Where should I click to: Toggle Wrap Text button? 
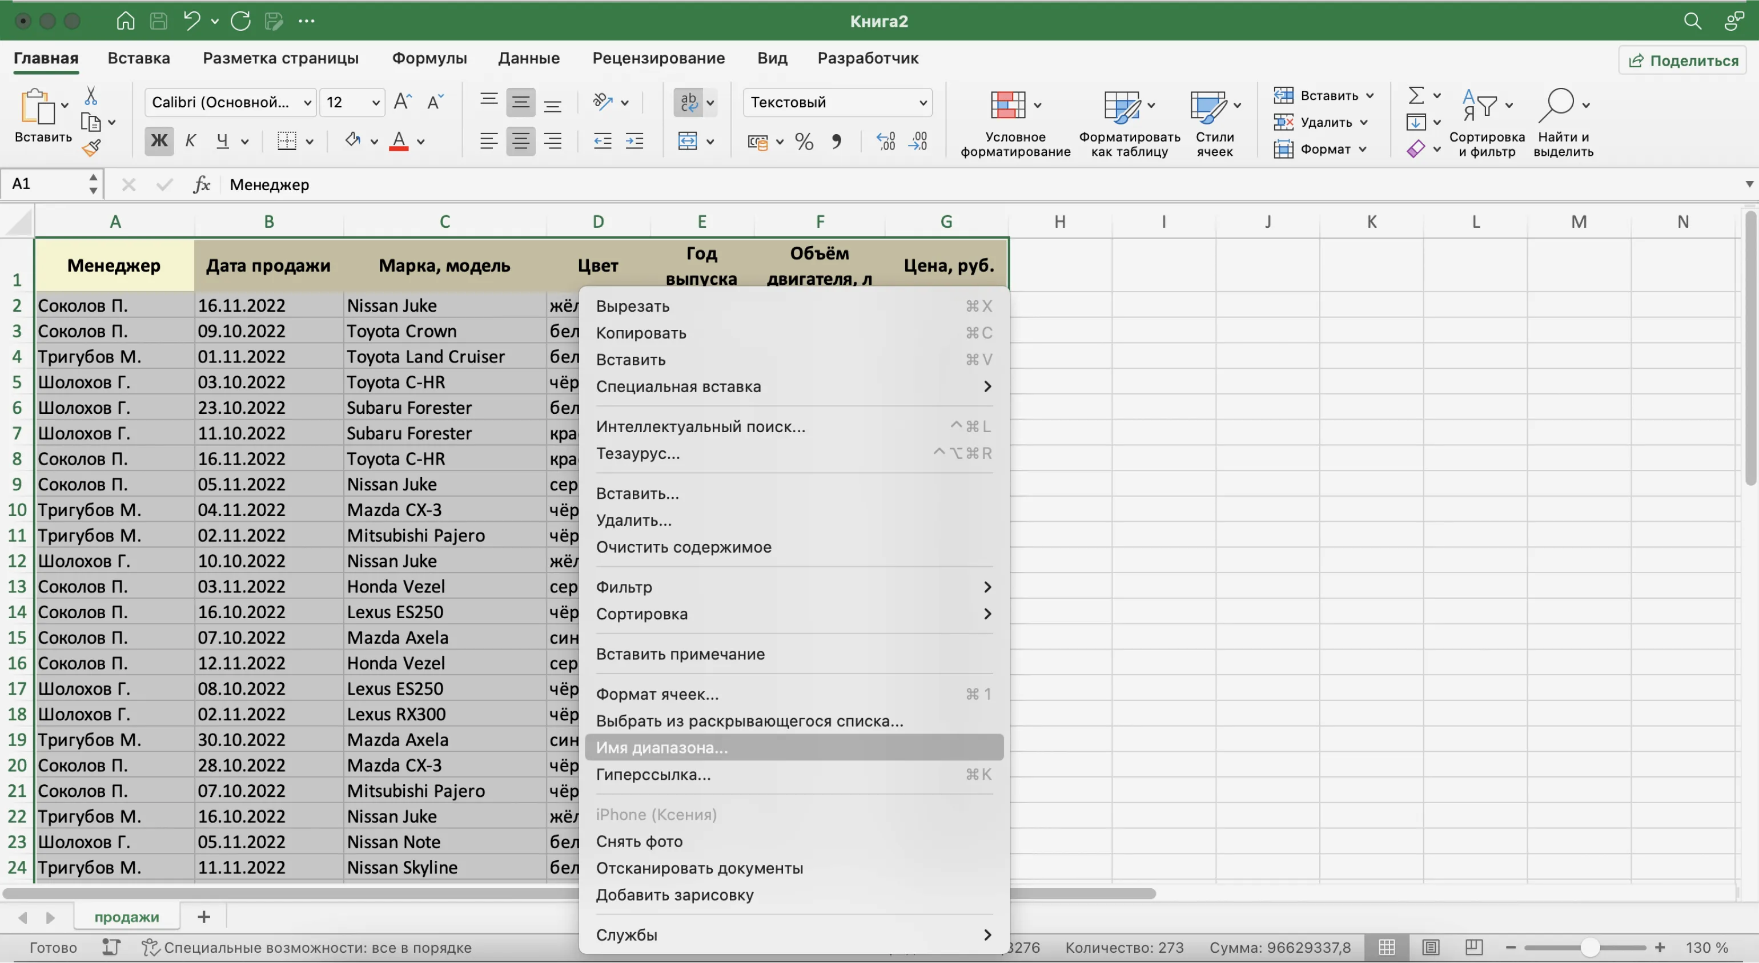[x=688, y=102]
